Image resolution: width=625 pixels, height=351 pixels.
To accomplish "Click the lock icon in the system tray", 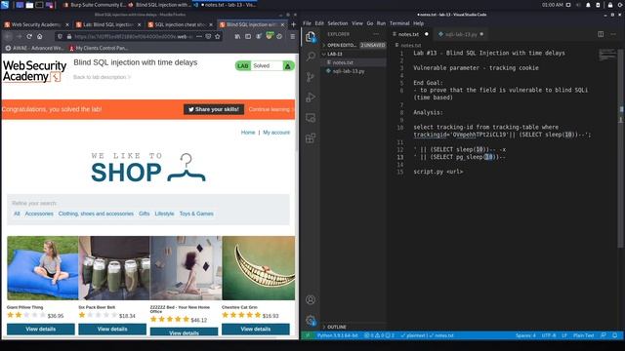I will coord(609,5).
